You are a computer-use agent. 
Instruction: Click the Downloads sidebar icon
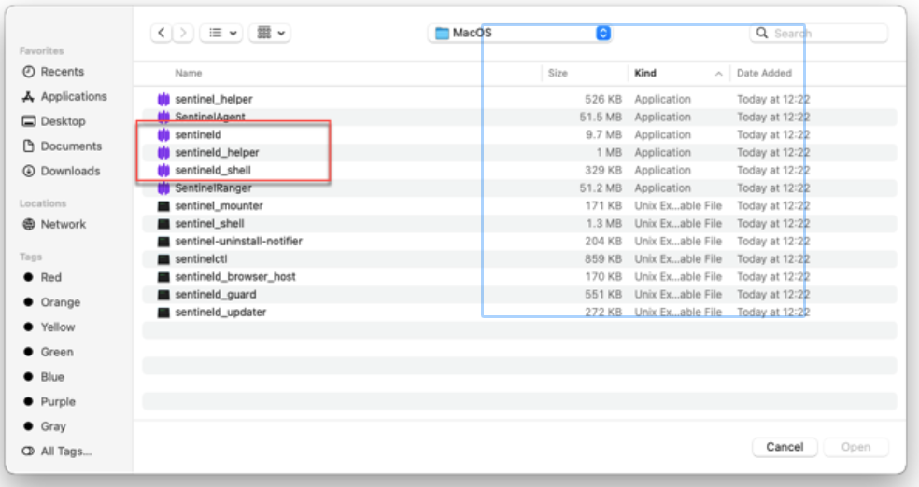(x=28, y=171)
